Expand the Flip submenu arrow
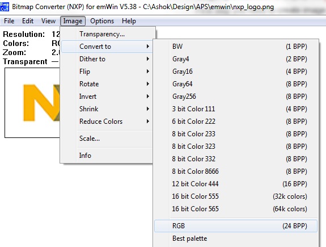Image resolution: width=326 pixels, height=247 pixels. tap(148, 72)
